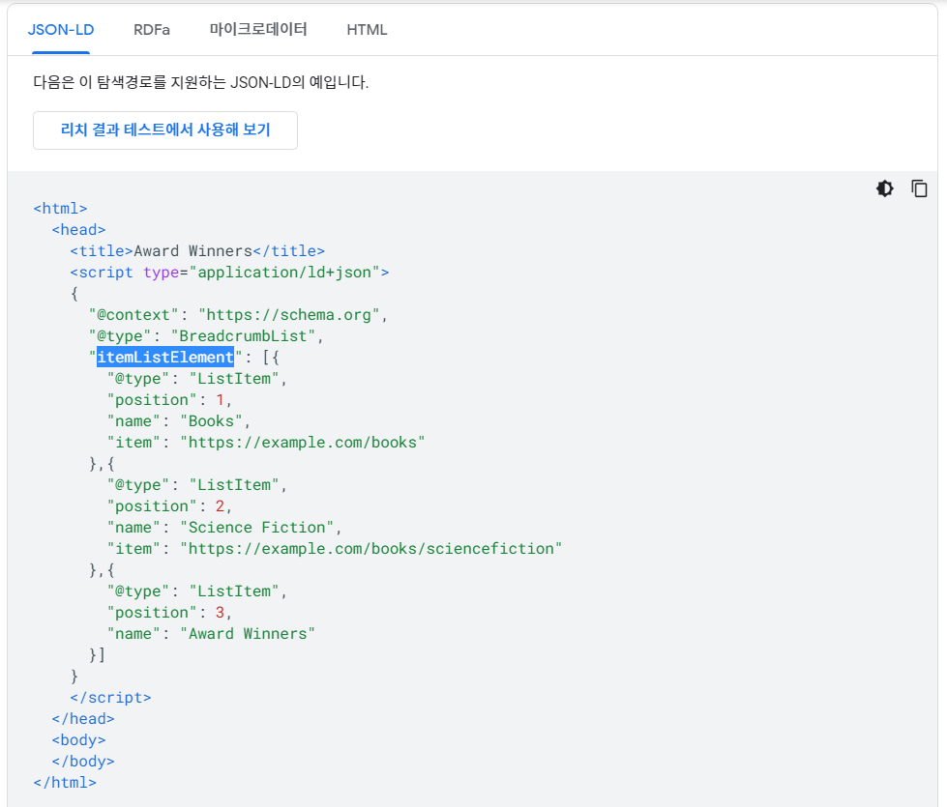Click the closing </script> tag
947x807 pixels.
click(110, 698)
